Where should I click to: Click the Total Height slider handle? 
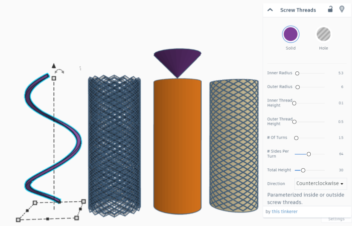(x=303, y=170)
